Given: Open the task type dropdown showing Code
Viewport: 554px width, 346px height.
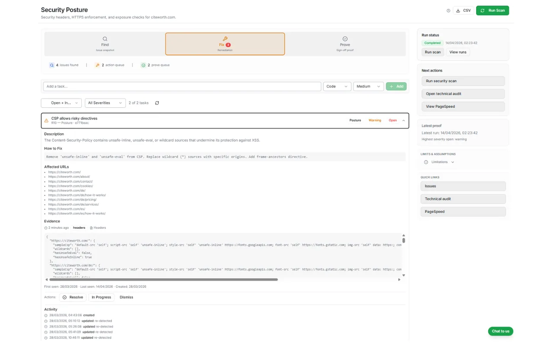Looking at the screenshot, I should coord(337,86).
